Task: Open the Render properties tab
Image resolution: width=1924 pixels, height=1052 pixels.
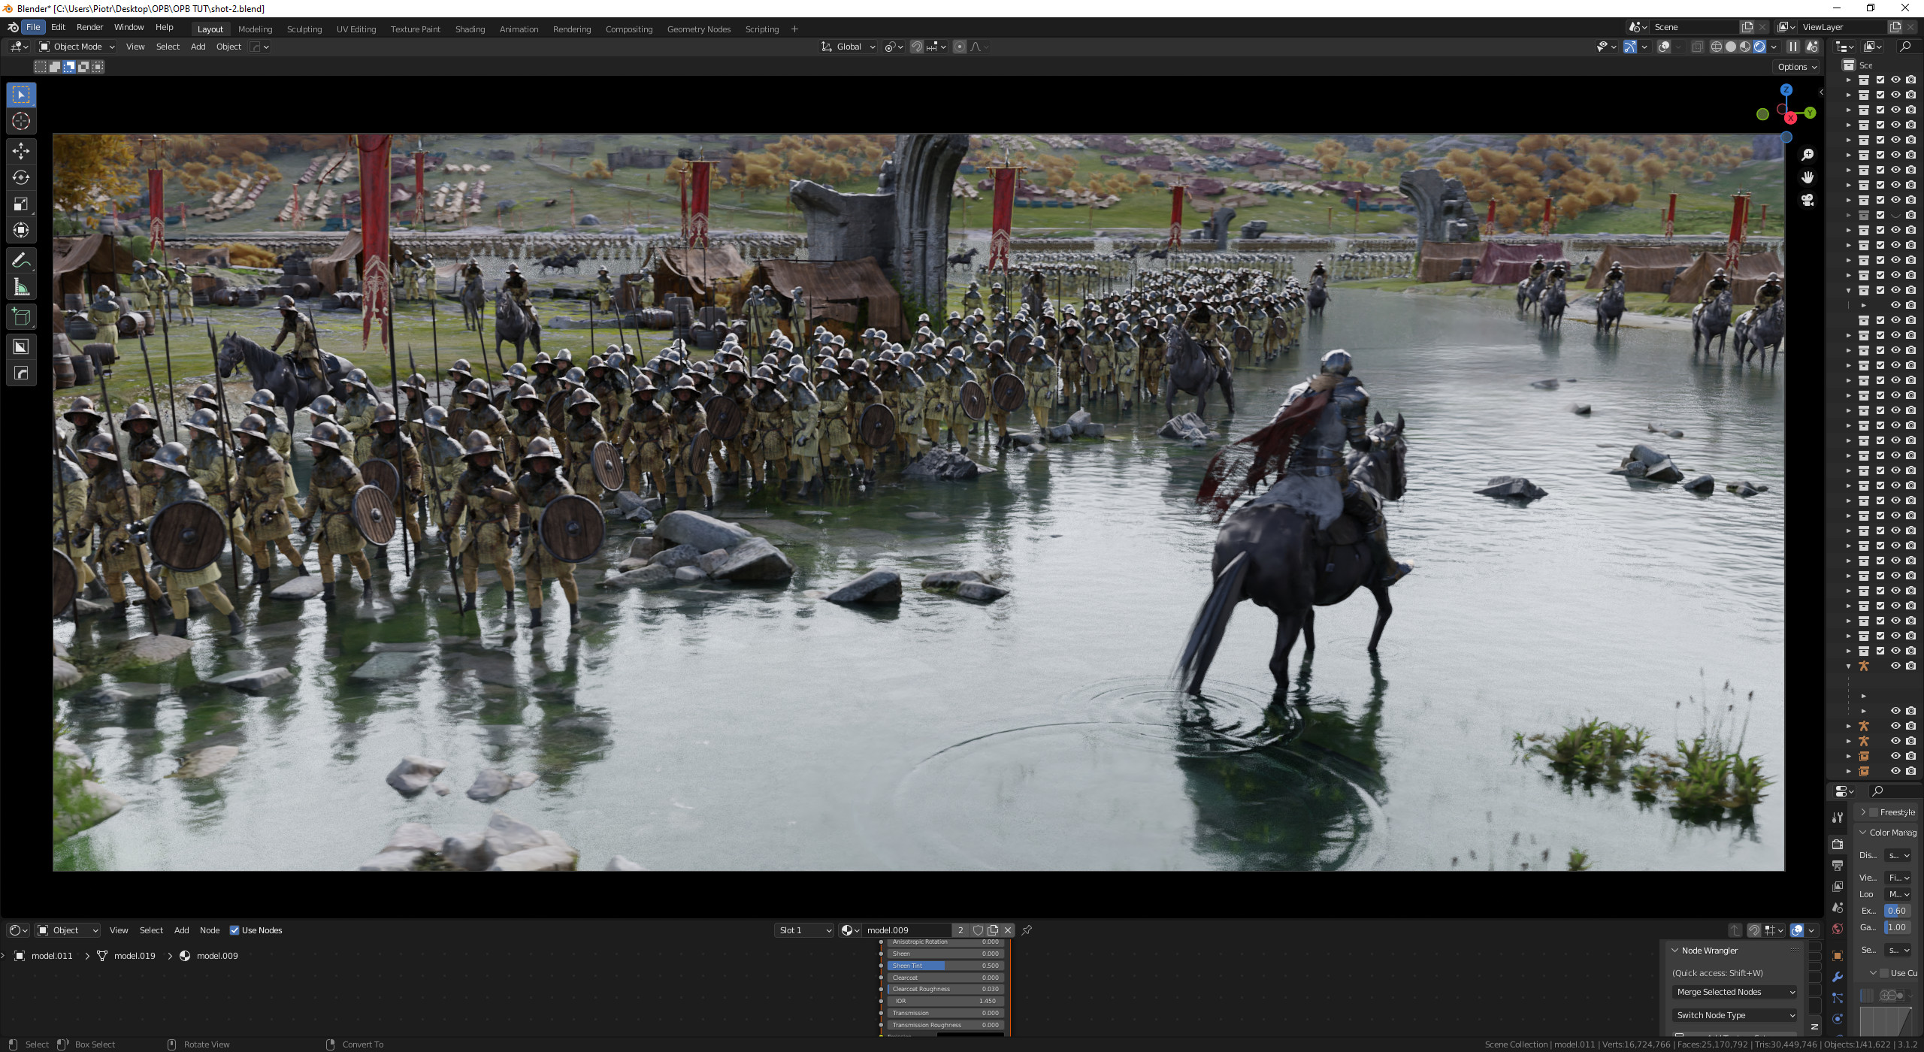Action: 1838,844
